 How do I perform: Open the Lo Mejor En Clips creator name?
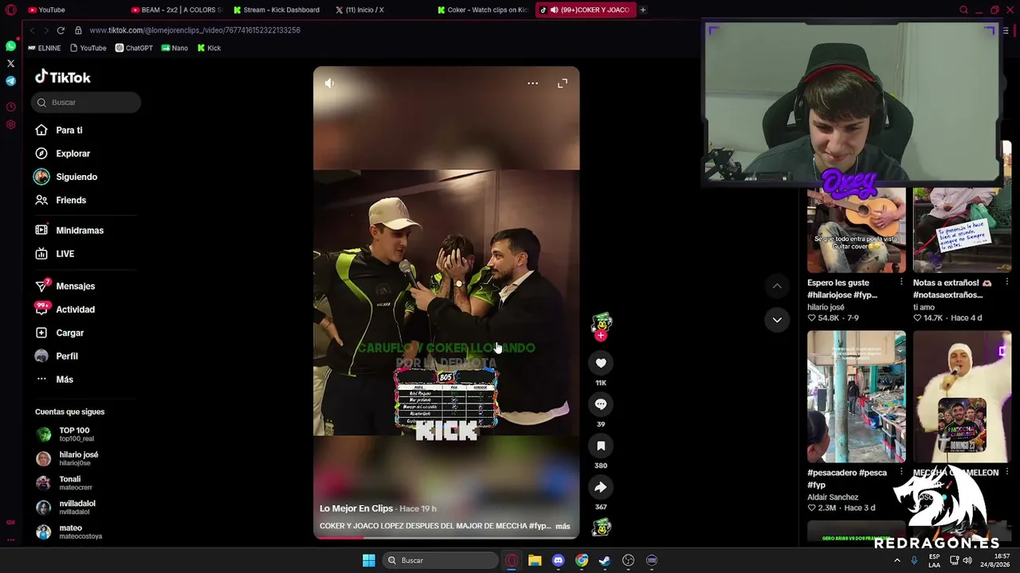[x=356, y=509]
